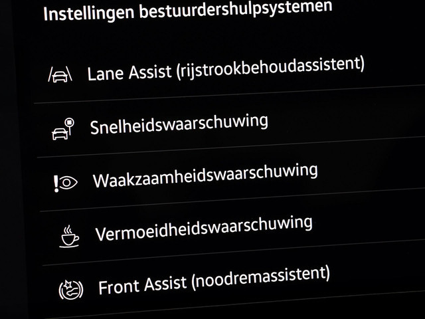The height and width of the screenshot is (319, 425).
Task: Tap the star burst in Front Assist icon
Action: click(67, 285)
